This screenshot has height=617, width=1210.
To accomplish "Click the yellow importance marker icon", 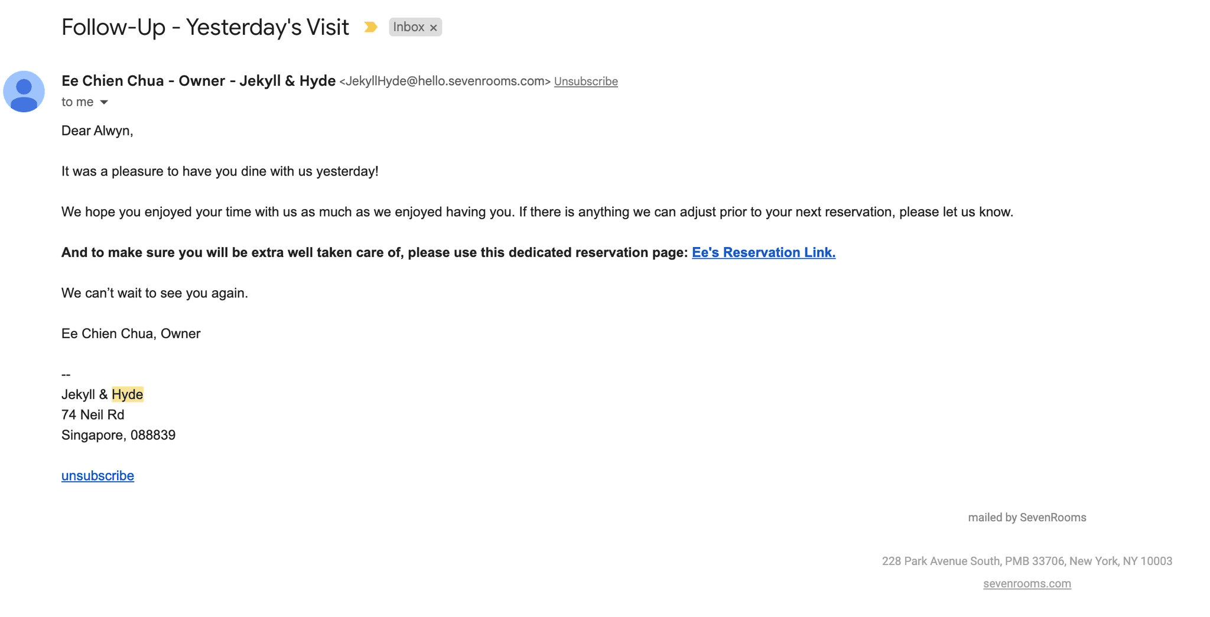I will pos(370,27).
